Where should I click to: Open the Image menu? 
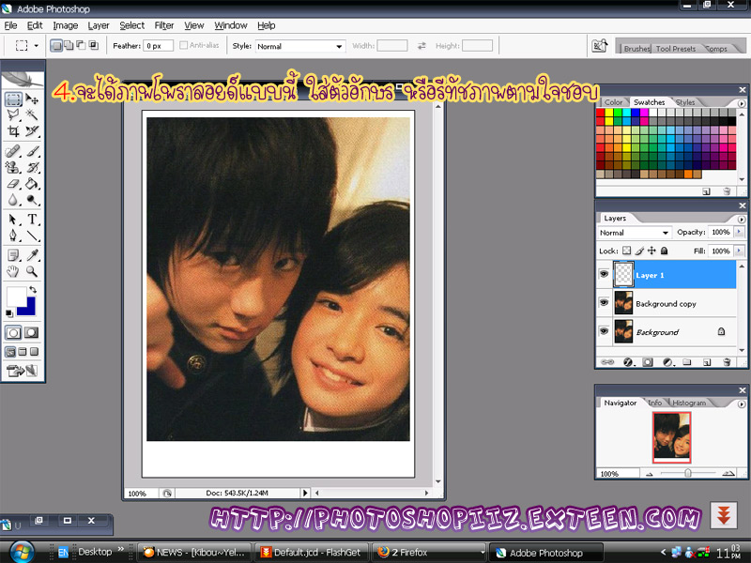pos(66,25)
